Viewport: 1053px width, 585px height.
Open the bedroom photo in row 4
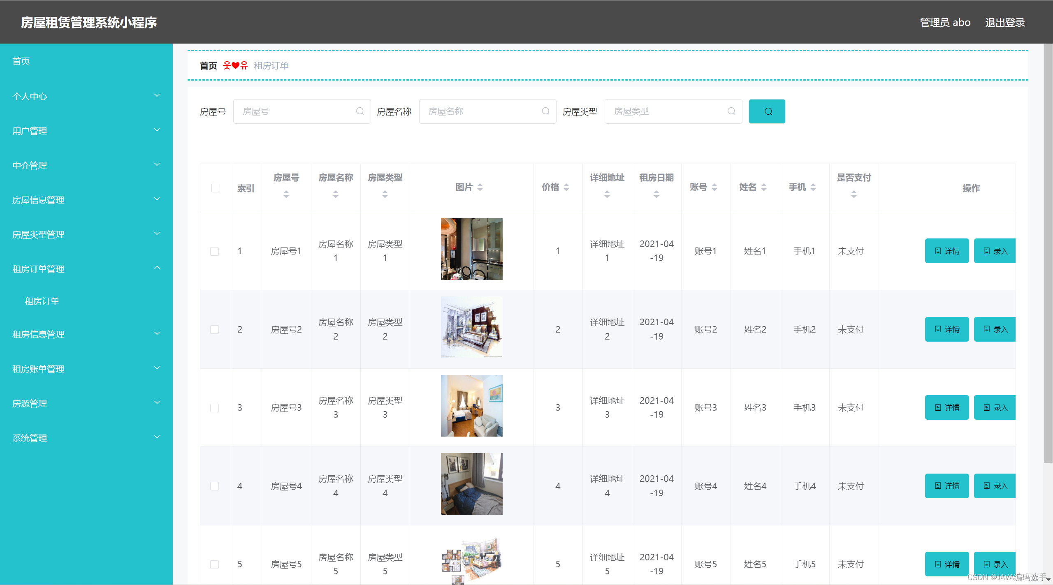471,484
